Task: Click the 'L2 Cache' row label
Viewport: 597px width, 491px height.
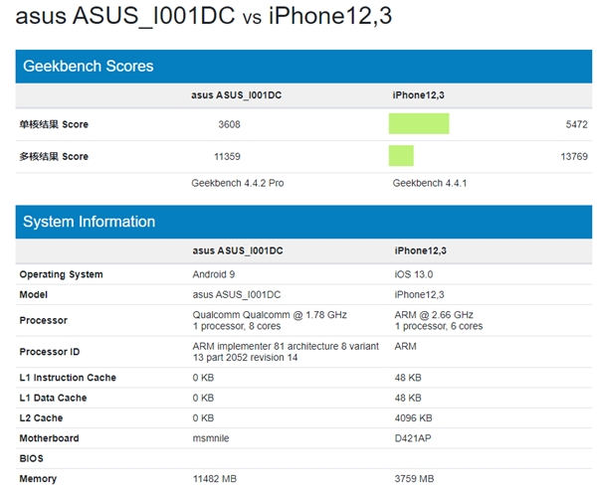Action: (41, 418)
